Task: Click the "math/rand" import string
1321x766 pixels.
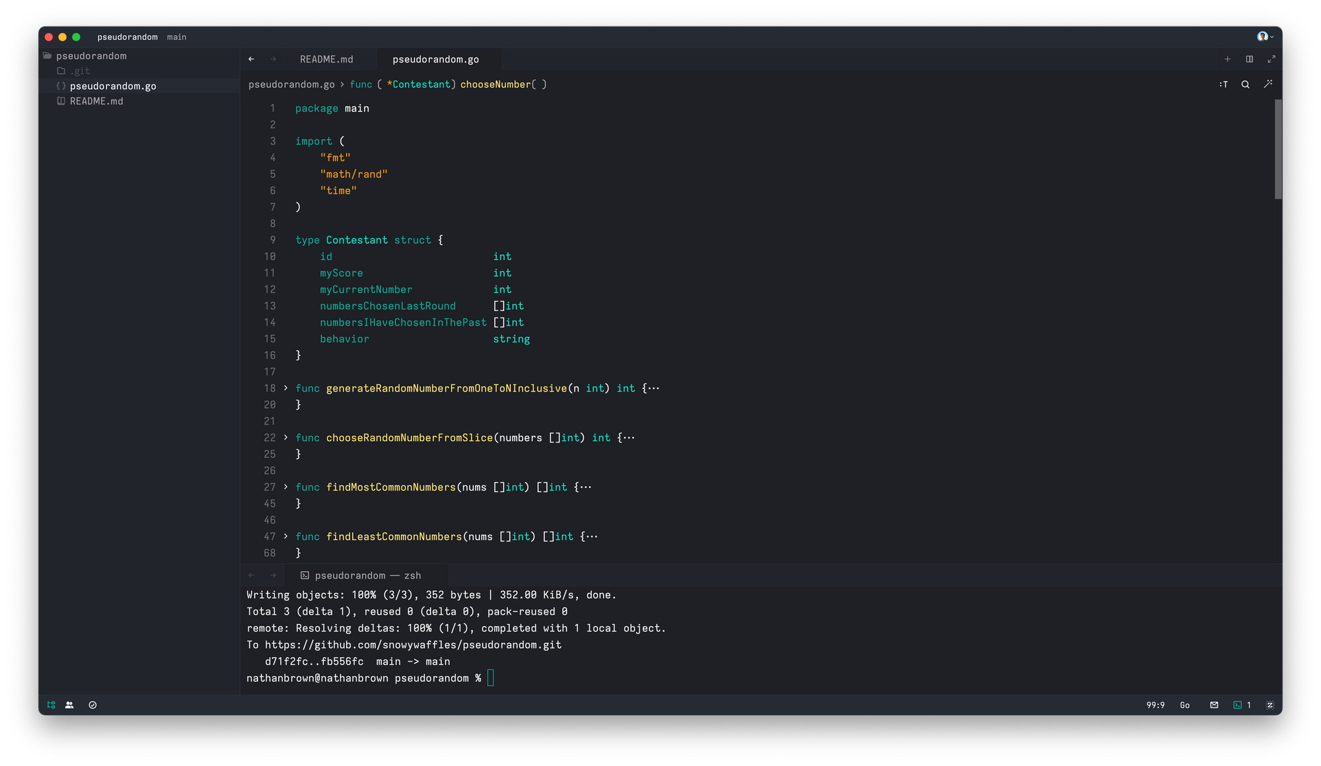Action: [x=354, y=174]
